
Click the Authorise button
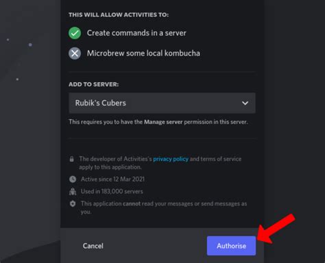231,246
